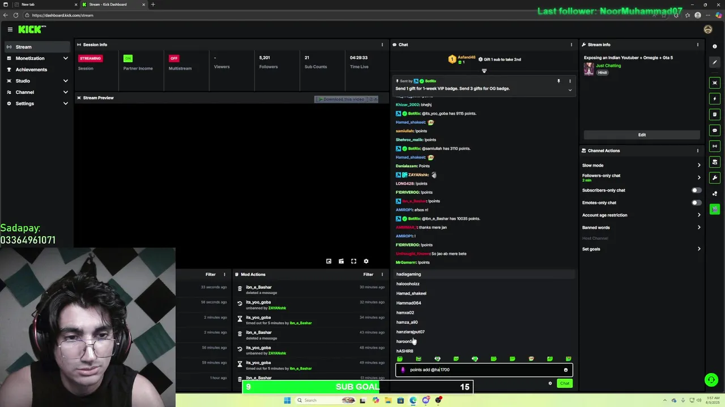The height and width of the screenshot is (407, 725).
Task: Click the browser address bar
Action: coord(340,15)
